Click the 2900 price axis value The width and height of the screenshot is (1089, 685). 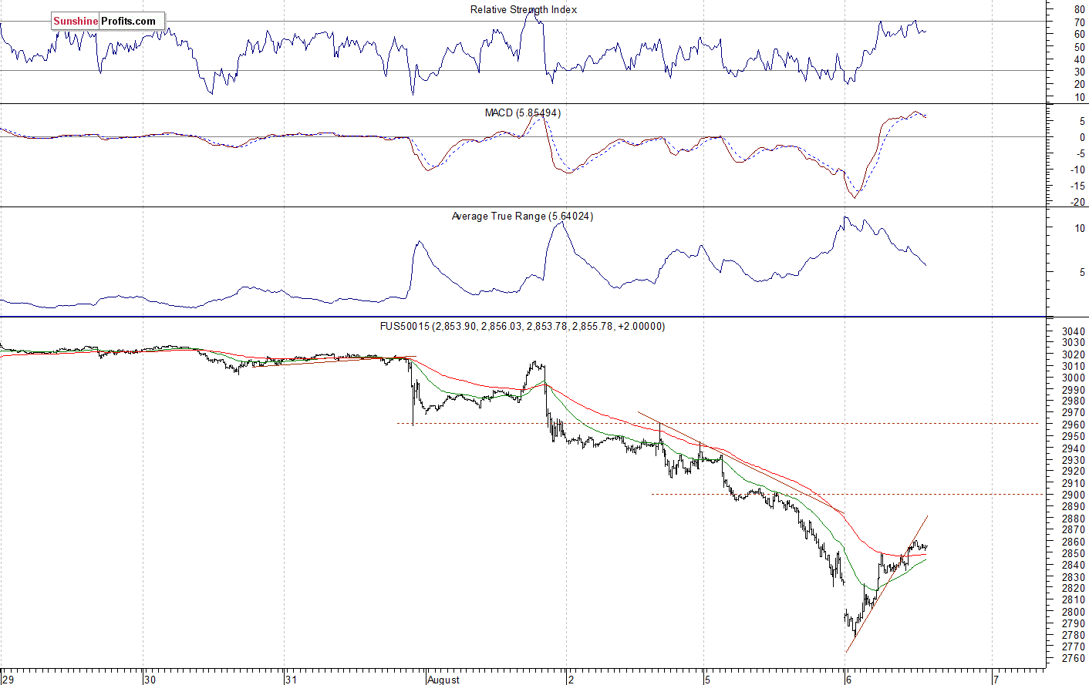[1074, 495]
